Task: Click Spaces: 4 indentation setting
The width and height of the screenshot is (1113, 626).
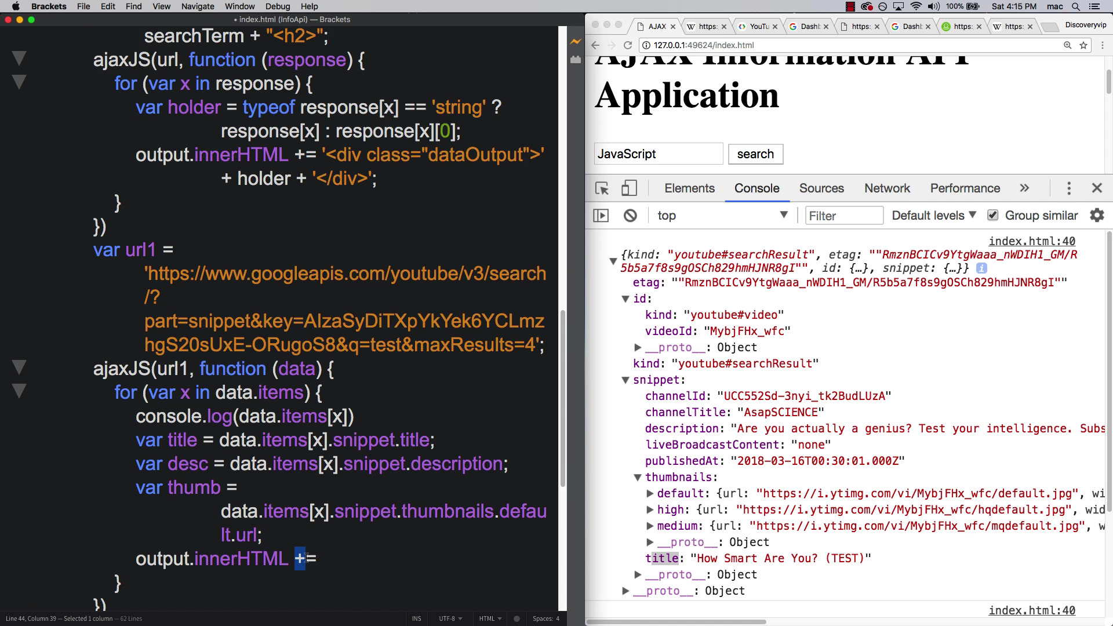Action: pos(546,618)
